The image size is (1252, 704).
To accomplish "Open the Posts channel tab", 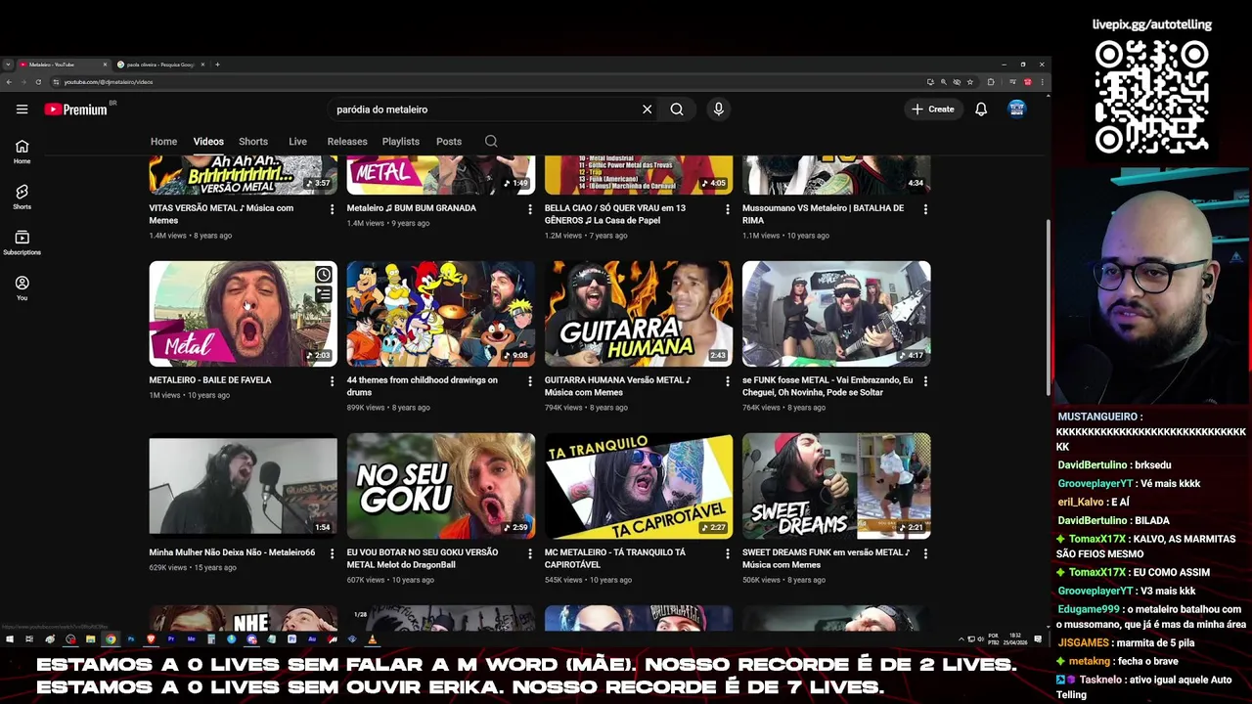I will pos(449,142).
